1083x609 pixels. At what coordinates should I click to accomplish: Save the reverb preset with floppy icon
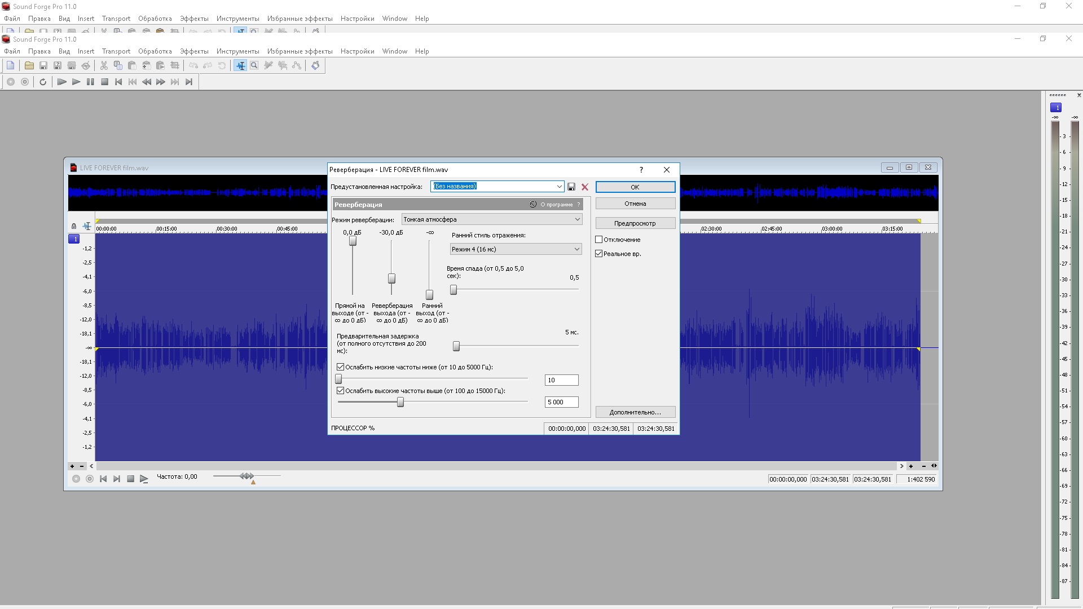point(571,187)
